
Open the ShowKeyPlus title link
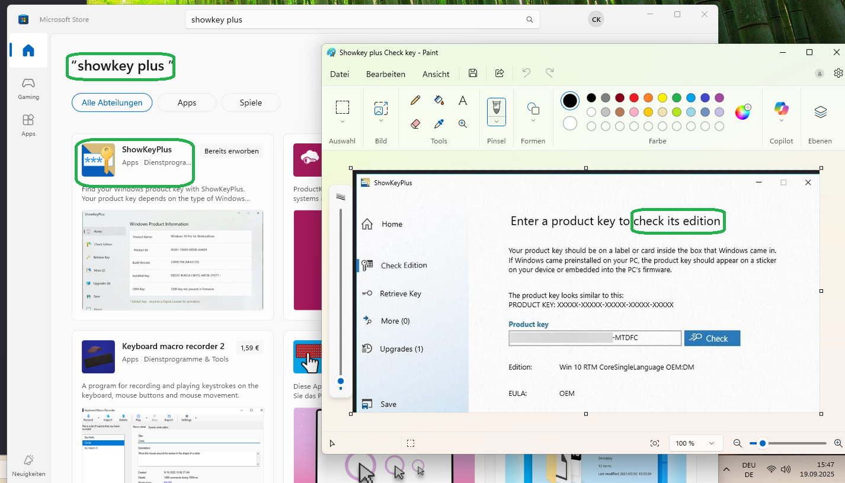point(147,149)
